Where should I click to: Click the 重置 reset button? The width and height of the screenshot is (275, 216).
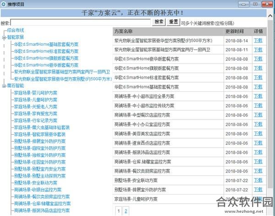173,22
